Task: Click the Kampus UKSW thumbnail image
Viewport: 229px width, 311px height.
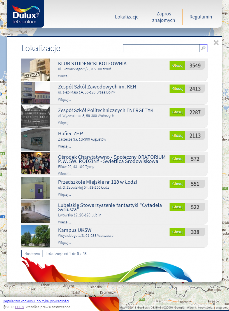Action: point(35,236)
